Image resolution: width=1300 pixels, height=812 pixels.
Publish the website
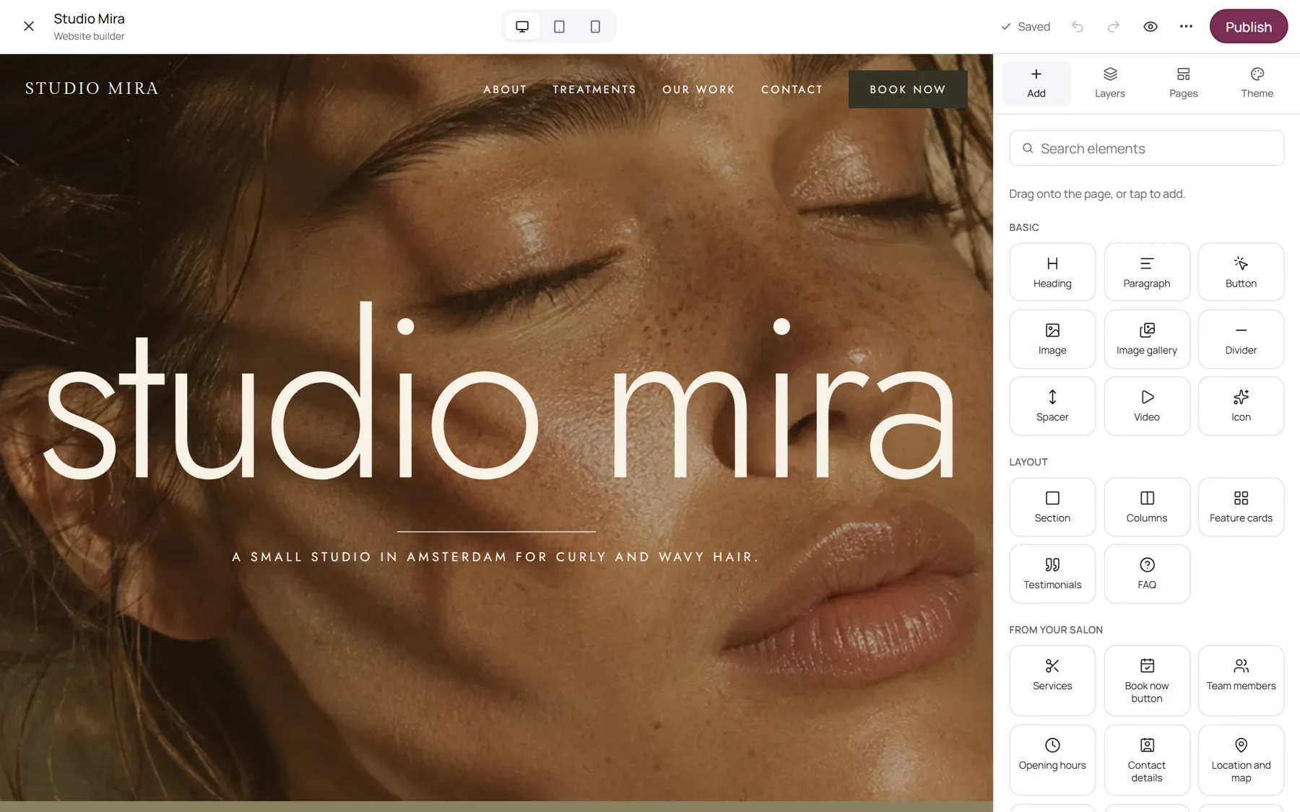pyautogui.click(x=1248, y=27)
